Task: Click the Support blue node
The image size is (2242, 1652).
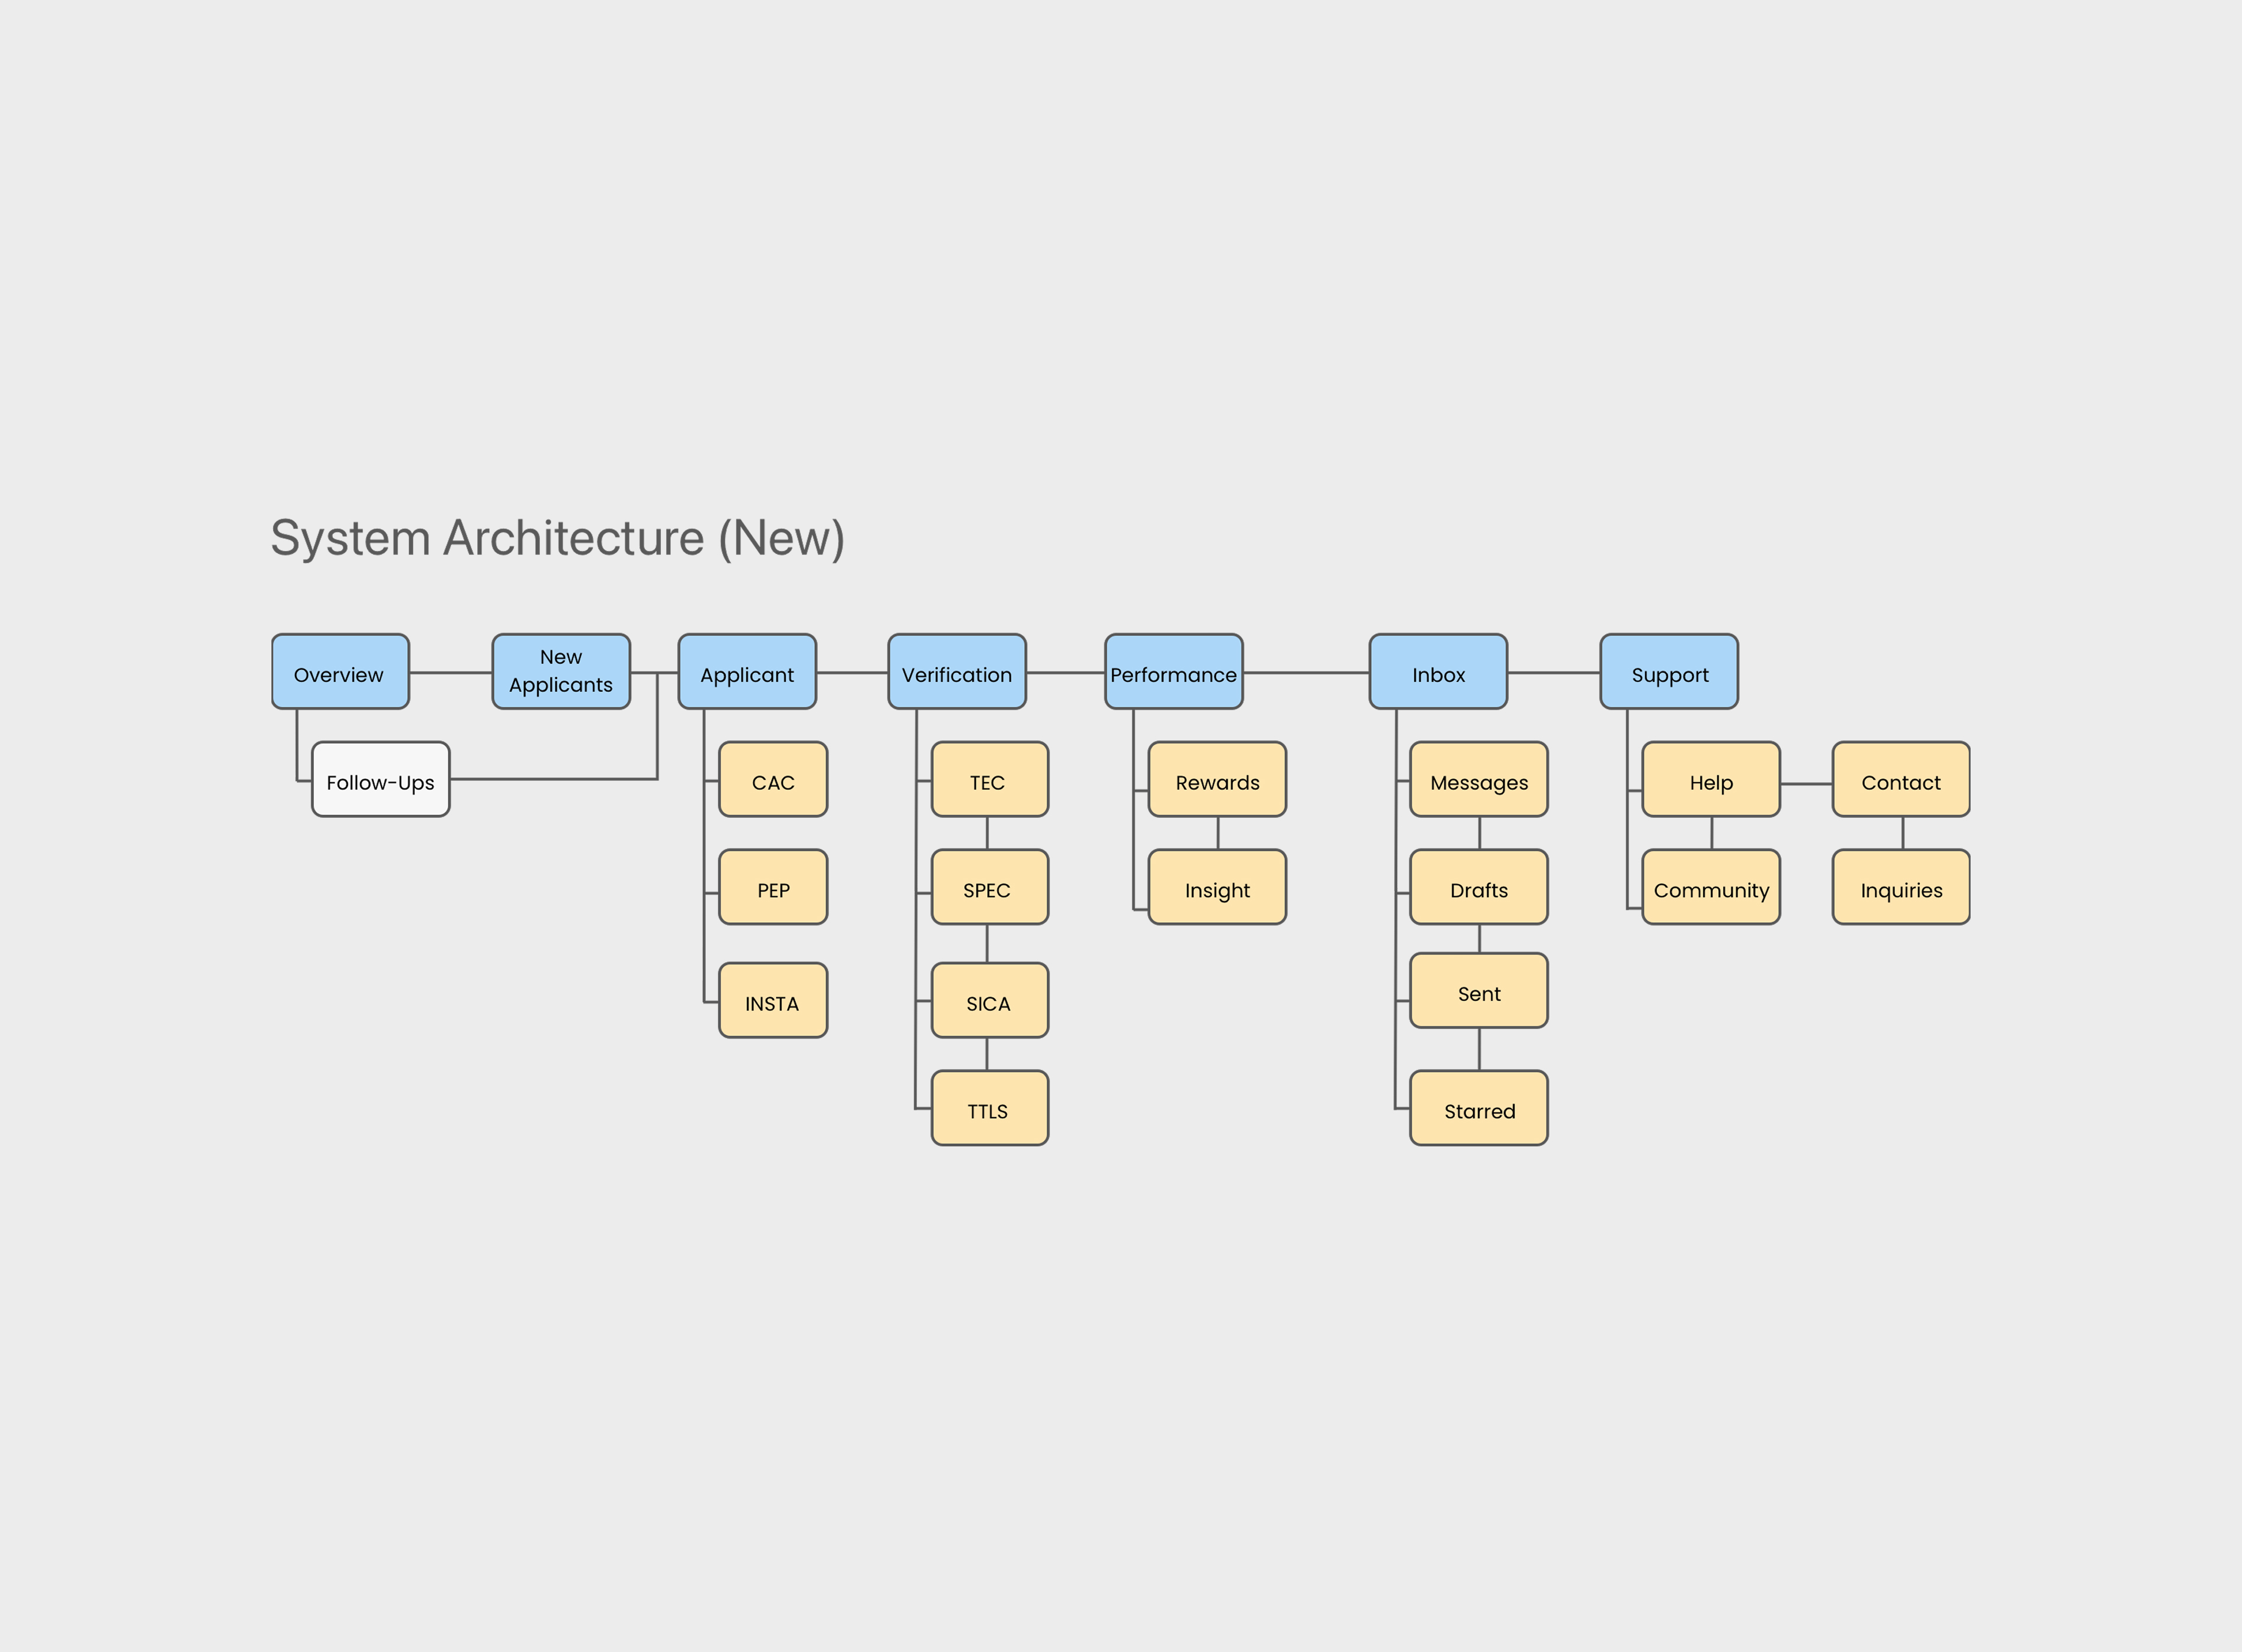Action: coord(1669,672)
